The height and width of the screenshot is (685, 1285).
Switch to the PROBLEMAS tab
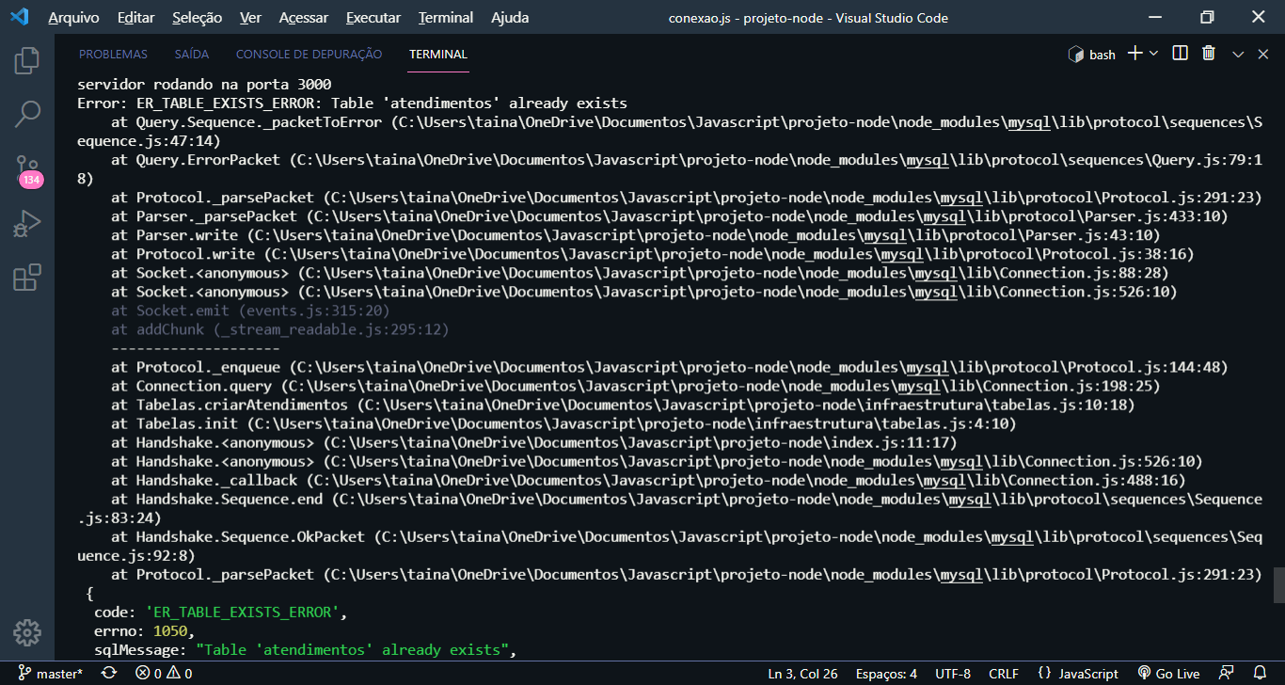click(x=113, y=55)
